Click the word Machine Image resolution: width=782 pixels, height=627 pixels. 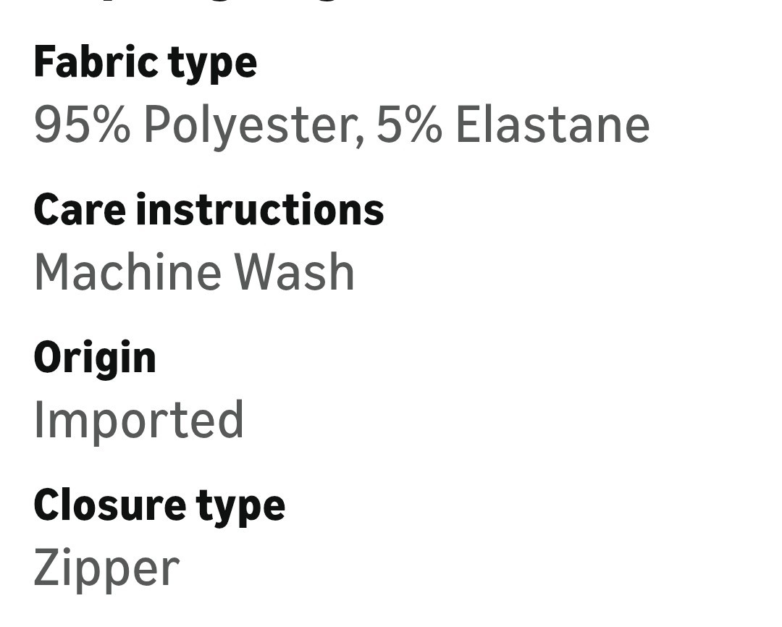(x=127, y=272)
